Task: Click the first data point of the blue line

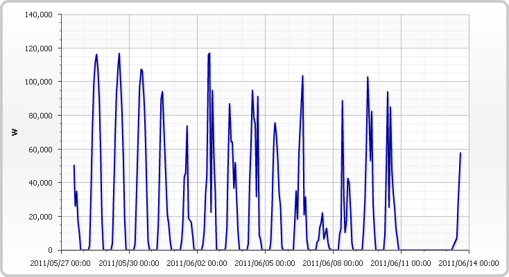Action: (x=74, y=166)
